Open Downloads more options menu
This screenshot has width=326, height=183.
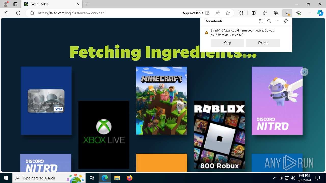tap(277, 21)
